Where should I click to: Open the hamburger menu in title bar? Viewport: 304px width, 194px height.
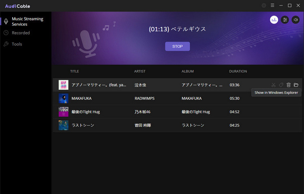272,5
